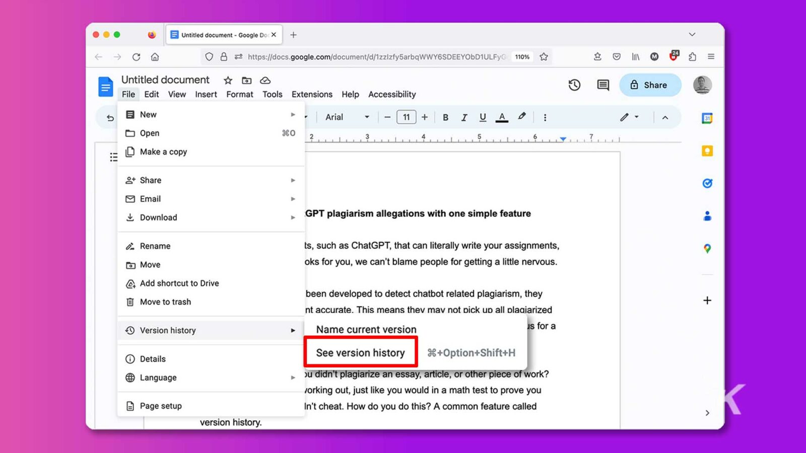
Task: Open Google Maps in side panel
Action: (707, 249)
